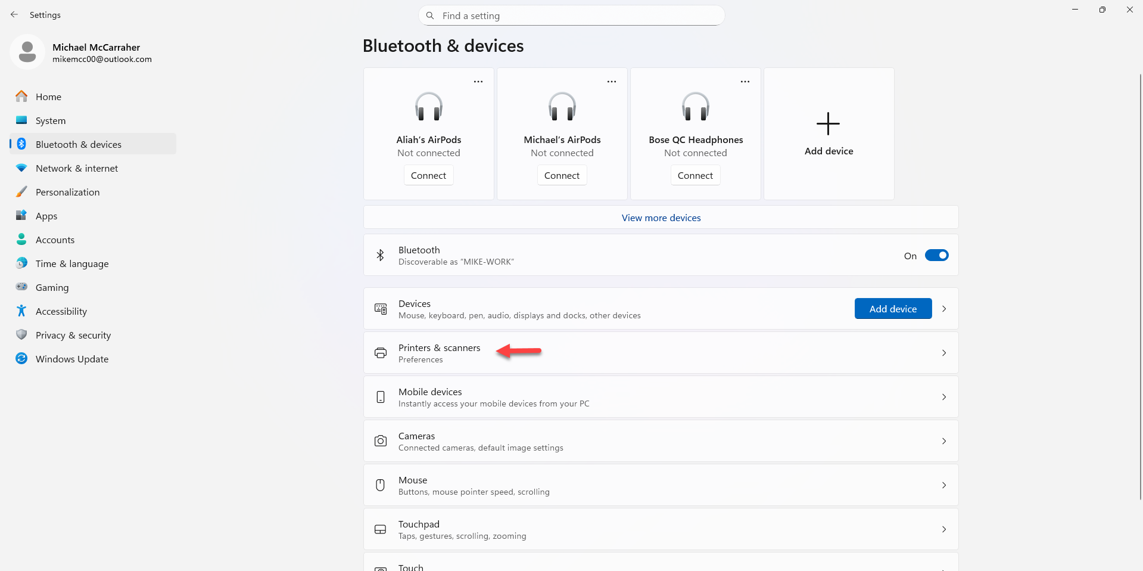Screen dimensions: 1143x571
Task: Click the Windows Update sidebar icon
Action: tap(21, 359)
